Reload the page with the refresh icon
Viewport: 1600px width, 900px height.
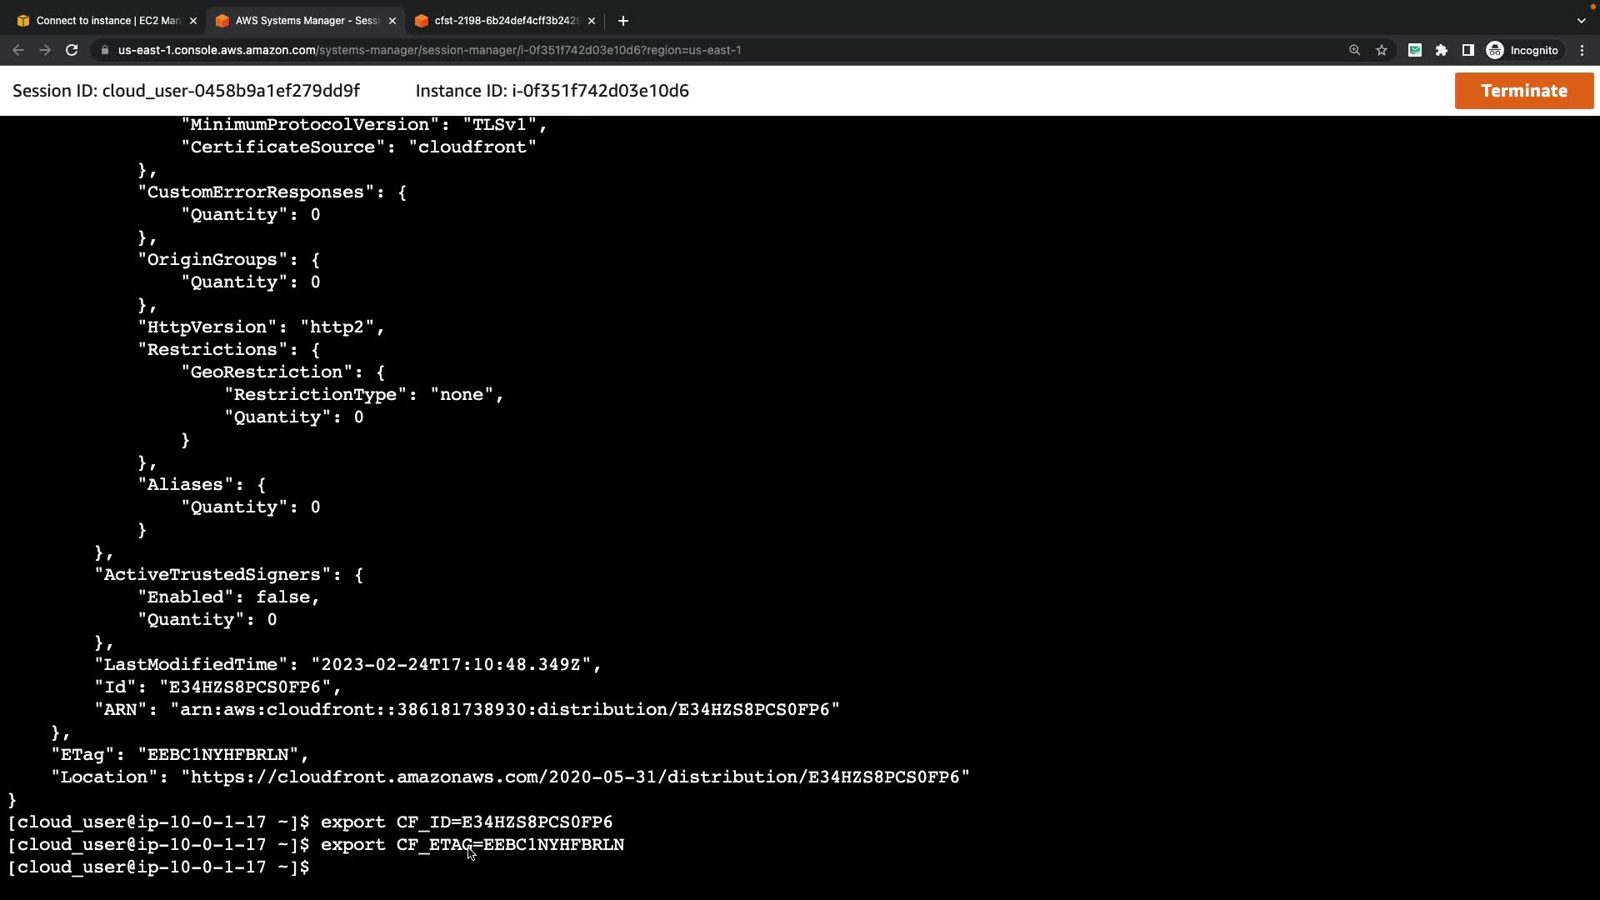point(72,50)
